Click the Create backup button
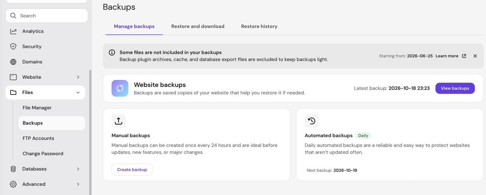Viewport: 486px width, 195px height. [x=132, y=170]
